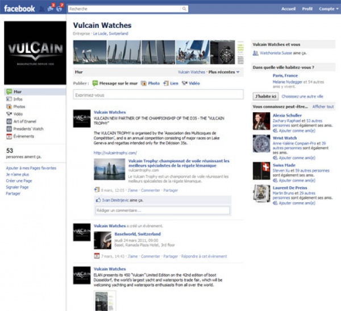This screenshot has width=341, height=311.
Task: Add Laurent De Preiss as friend
Action: (294, 203)
